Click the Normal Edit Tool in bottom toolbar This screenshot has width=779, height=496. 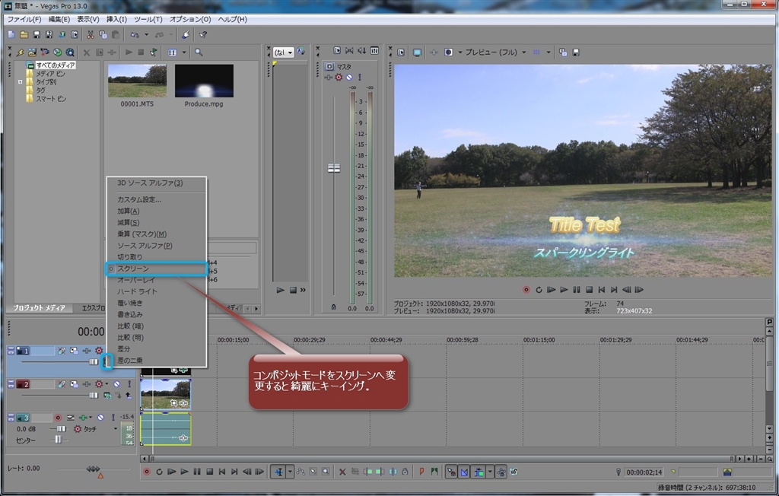278,472
